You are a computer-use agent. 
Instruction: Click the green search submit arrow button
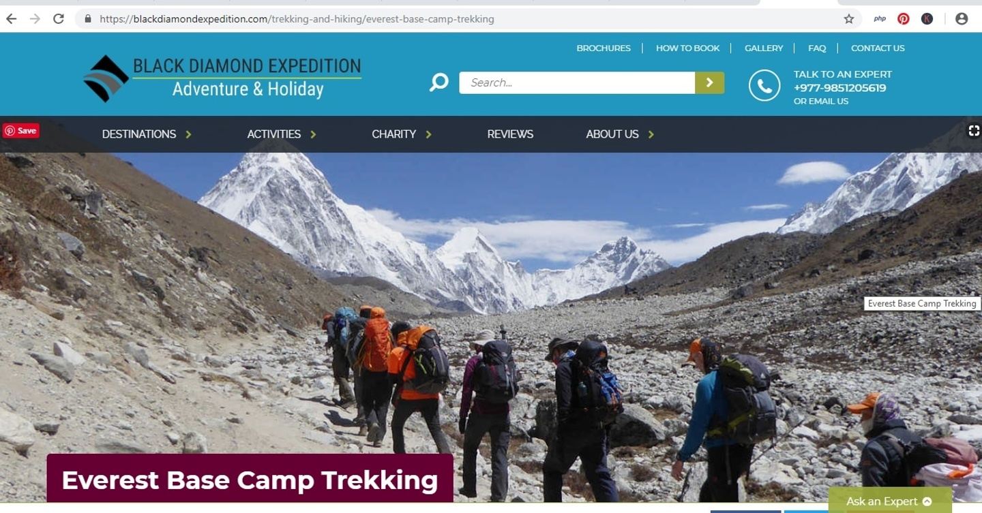pos(709,82)
